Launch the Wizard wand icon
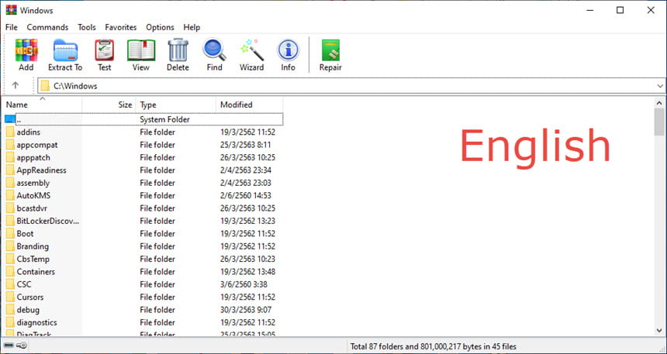The width and height of the screenshot is (667, 354). click(252, 50)
